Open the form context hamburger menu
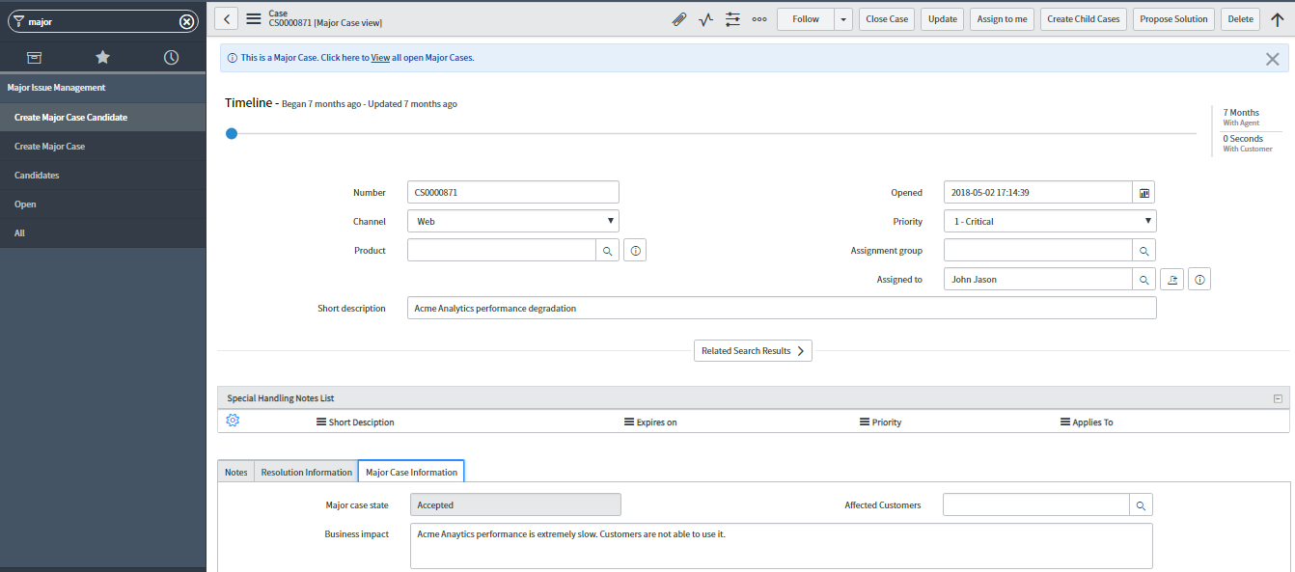 point(254,18)
